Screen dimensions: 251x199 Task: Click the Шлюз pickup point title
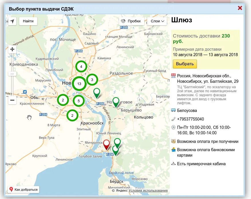pos(181,20)
